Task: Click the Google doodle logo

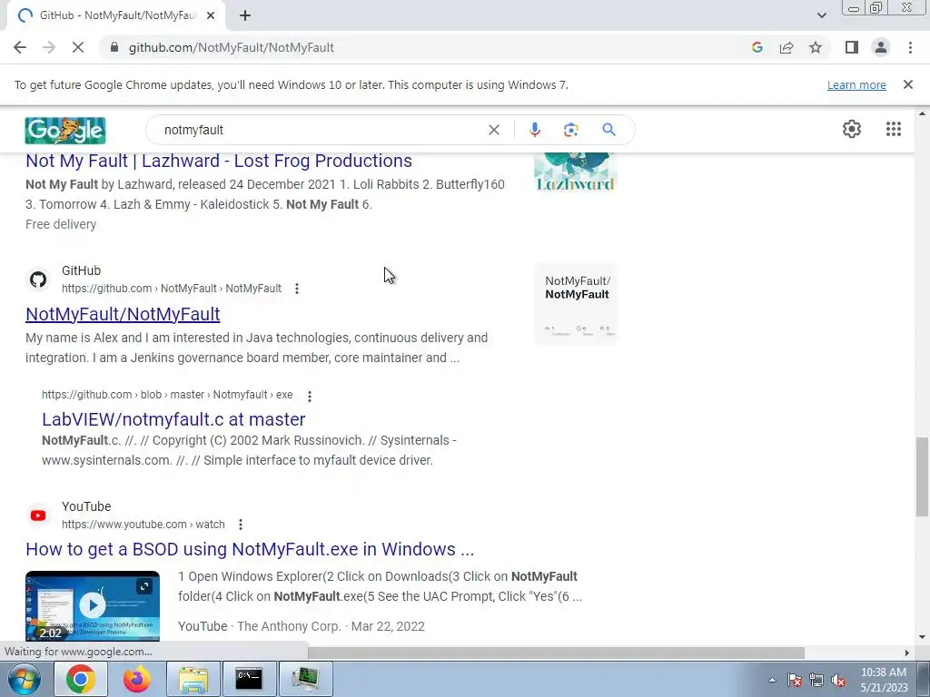Action: [65, 131]
